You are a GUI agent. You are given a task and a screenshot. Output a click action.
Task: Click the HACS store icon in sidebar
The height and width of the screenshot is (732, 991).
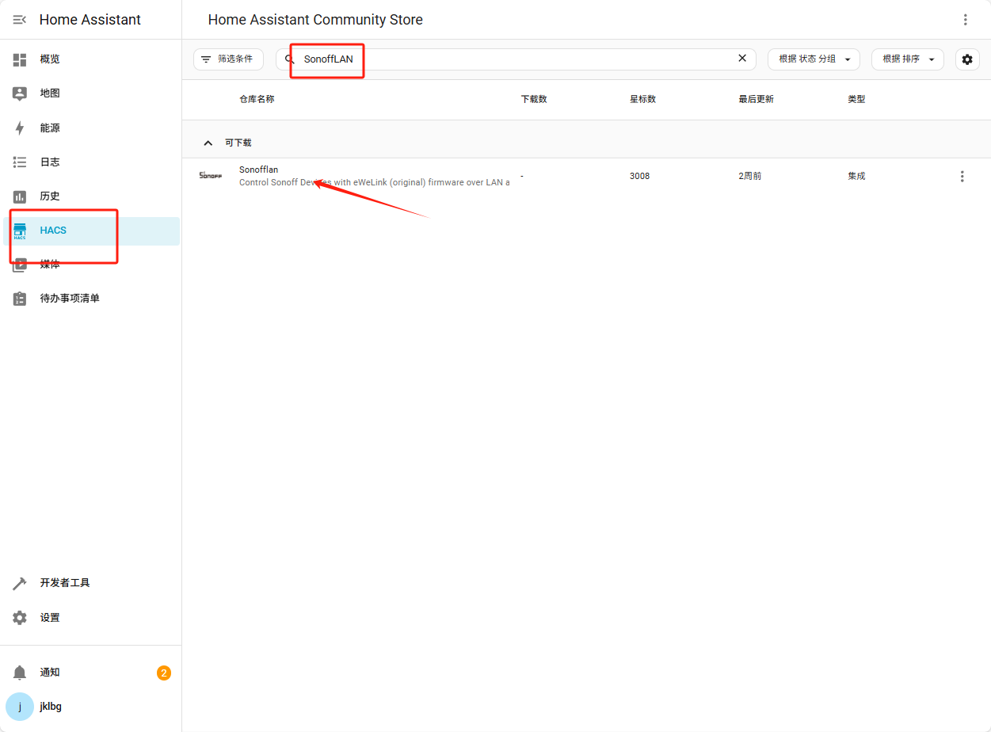(x=20, y=231)
